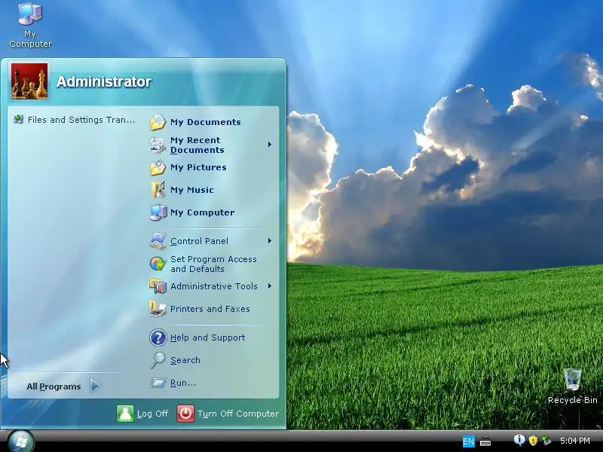Click the 5:04 PM clock
Image resolution: width=603 pixels, height=452 pixels.
575,441
